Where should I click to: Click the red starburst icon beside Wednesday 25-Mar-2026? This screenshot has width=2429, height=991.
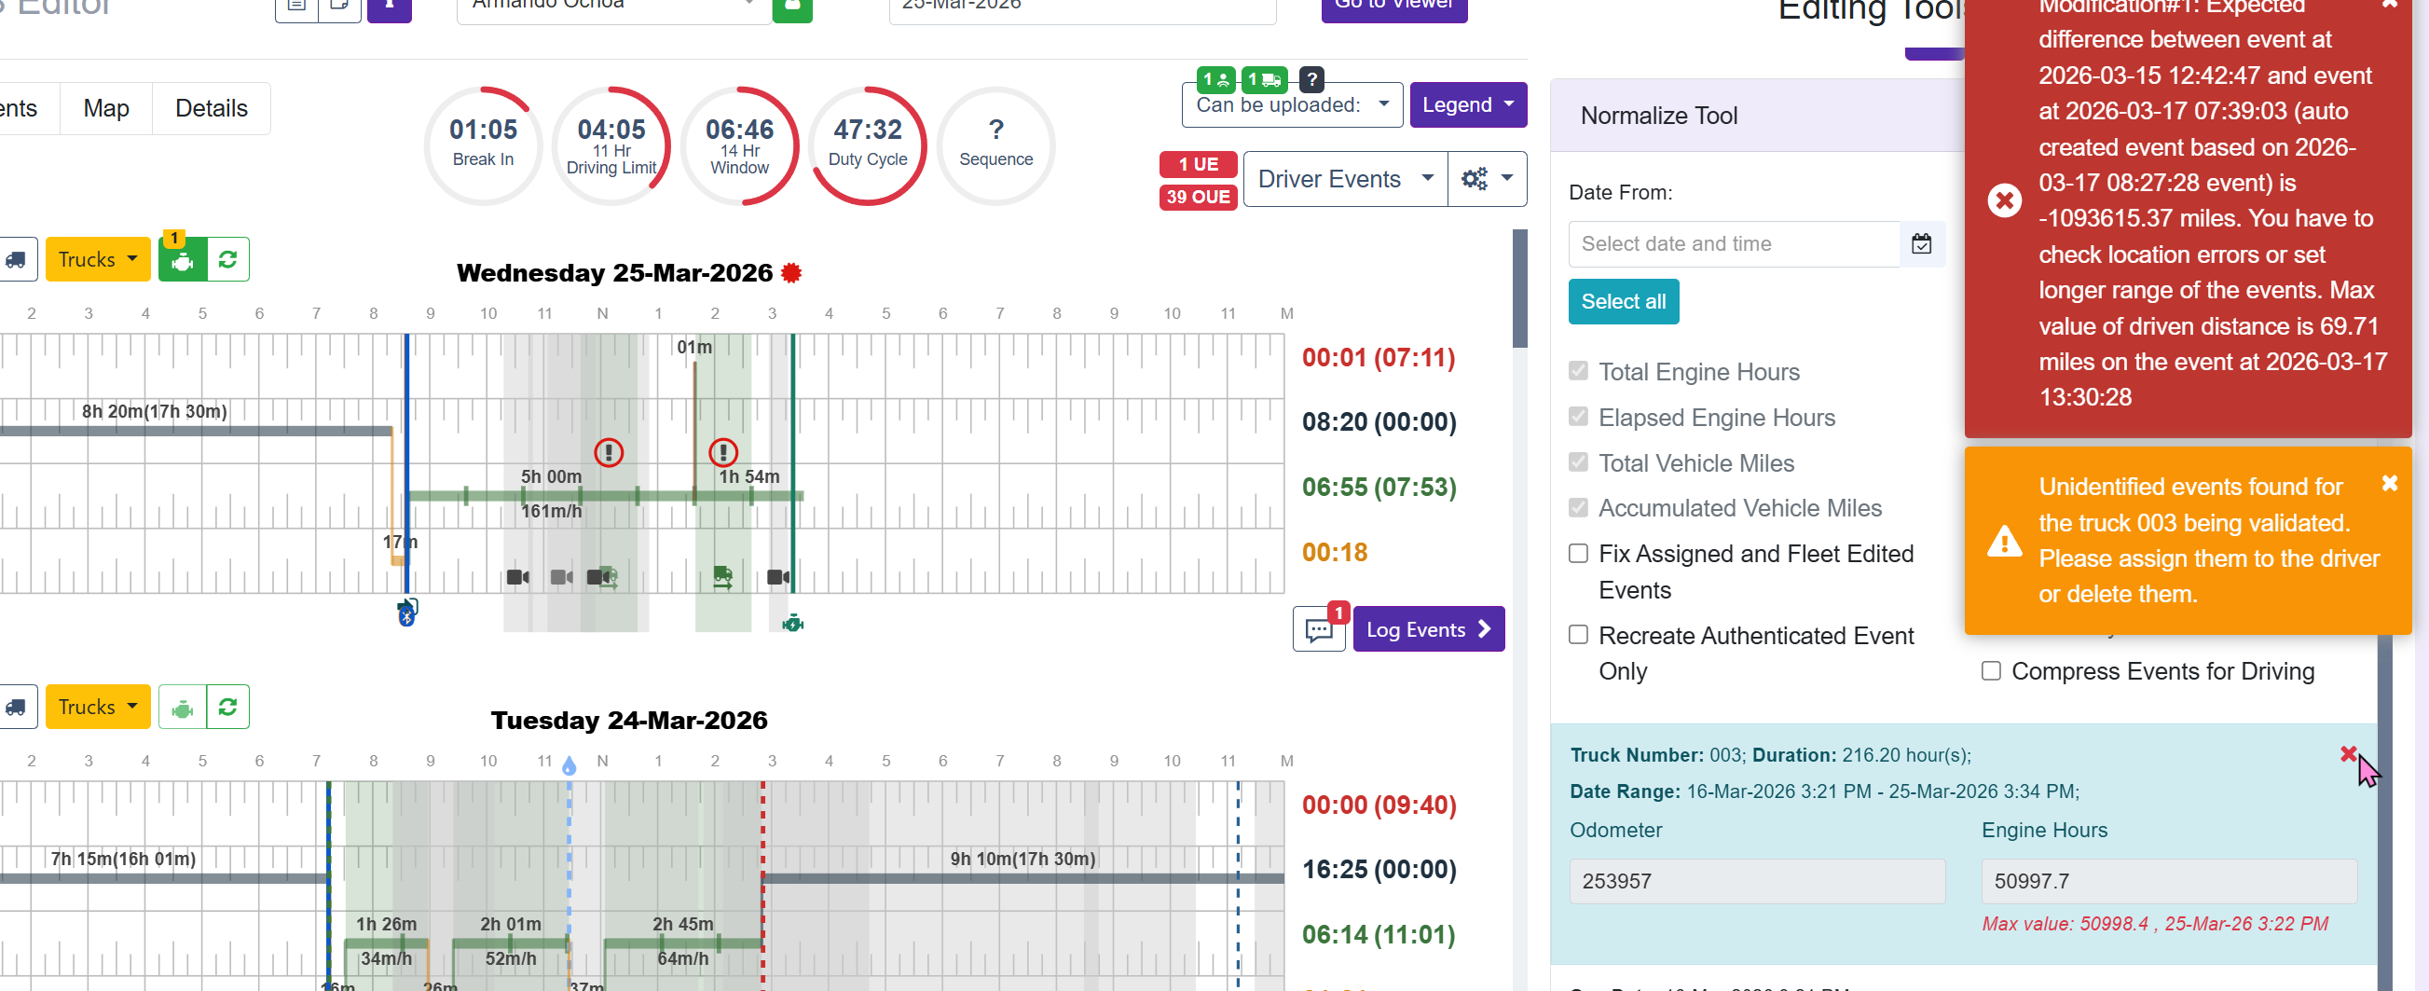point(791,273)
